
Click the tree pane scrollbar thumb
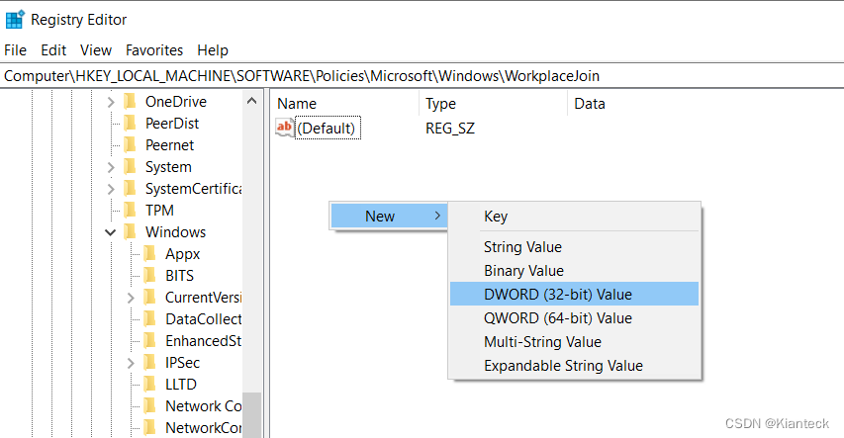coord(251,415)
